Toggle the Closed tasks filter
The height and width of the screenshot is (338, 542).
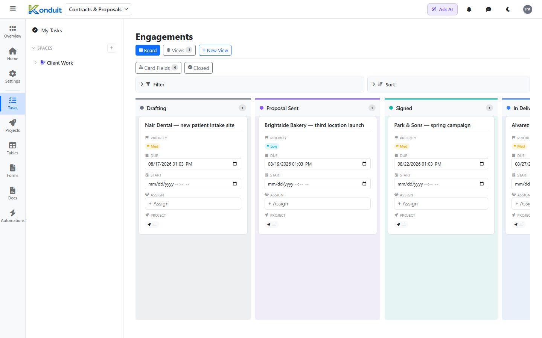point(198,68)
